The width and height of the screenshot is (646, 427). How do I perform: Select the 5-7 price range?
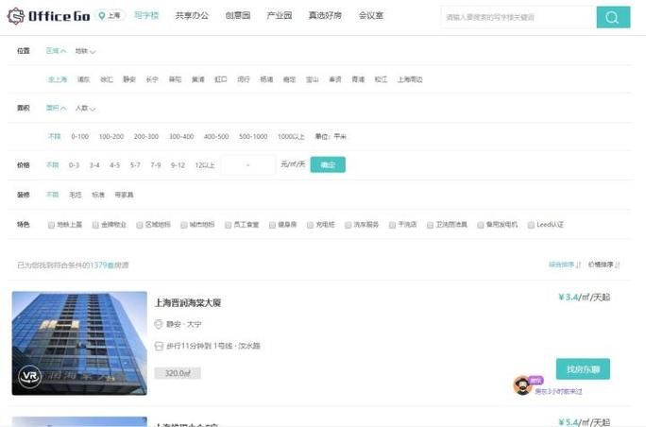tap(135, 165)
